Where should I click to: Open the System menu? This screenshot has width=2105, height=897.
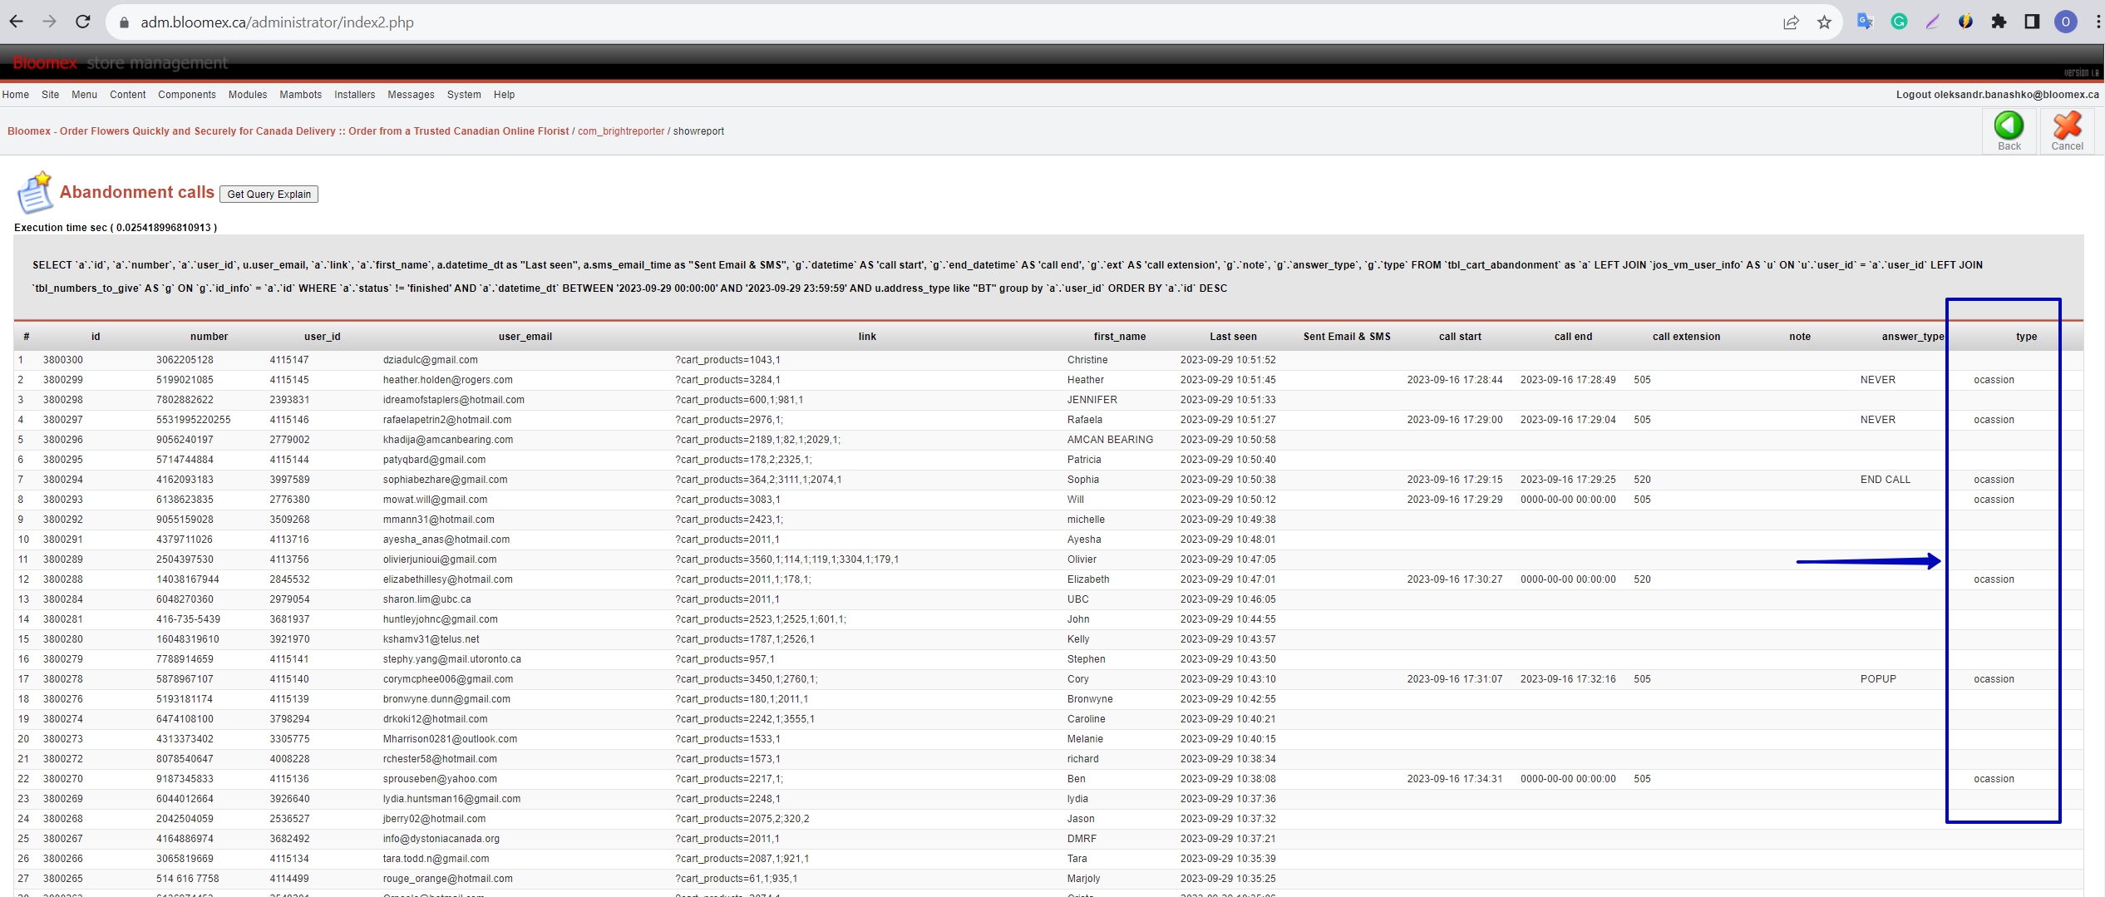click(x=464, y=95)
